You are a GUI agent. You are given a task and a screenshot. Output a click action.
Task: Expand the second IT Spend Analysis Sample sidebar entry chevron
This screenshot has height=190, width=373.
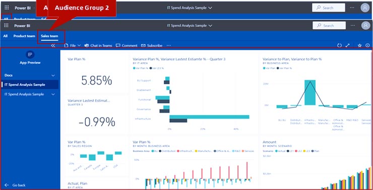click(x=53, y=94)
